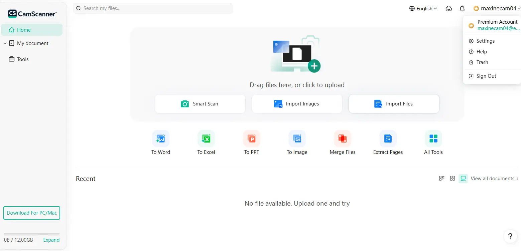This screenshot has height=251, width=521.
Task: Click the globe language icon
Action: point(412,9)
